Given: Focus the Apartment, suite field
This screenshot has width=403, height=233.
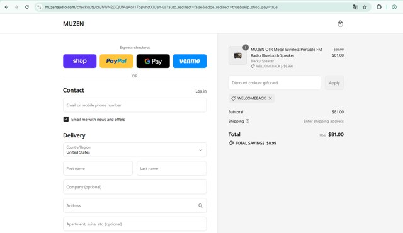Looking at the screenshot, I should (x=135, y=224).
